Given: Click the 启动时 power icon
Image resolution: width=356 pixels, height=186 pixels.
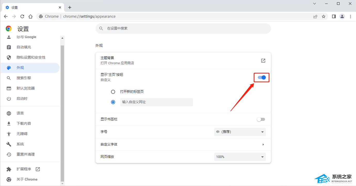Looking at the screenshot, I should (x=9, y=99).
